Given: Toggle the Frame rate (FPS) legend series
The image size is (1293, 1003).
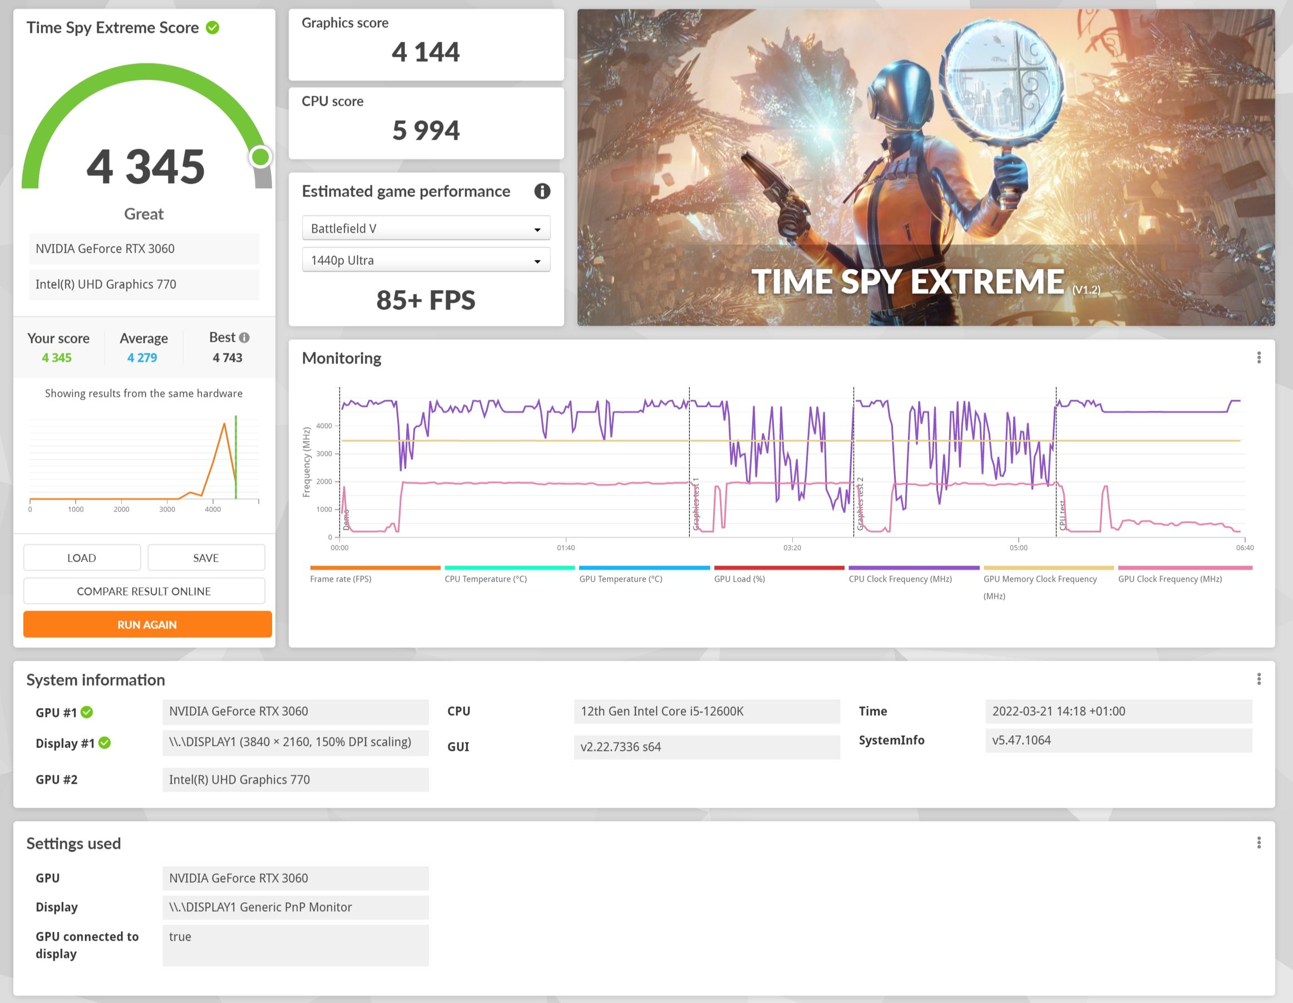Looking at the screenshot, I should click(x=375, y=574).
